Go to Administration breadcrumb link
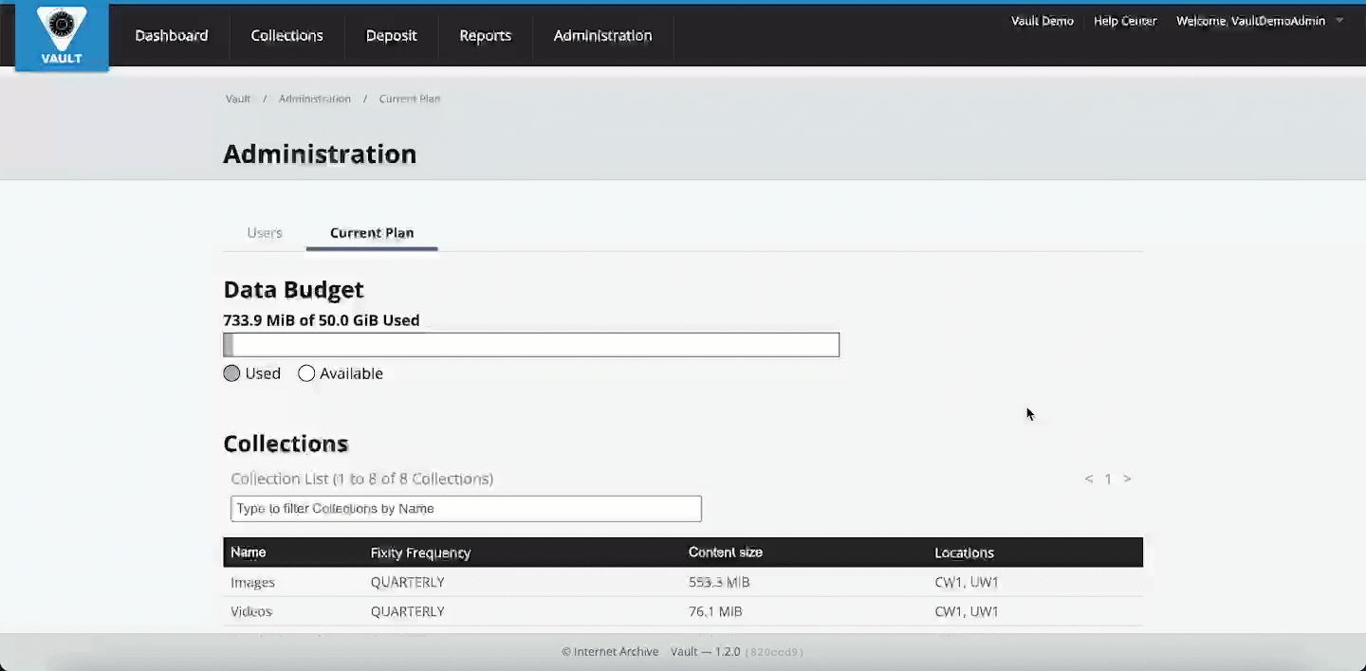This screenshot has height=671, width=1366. [314, 99]
